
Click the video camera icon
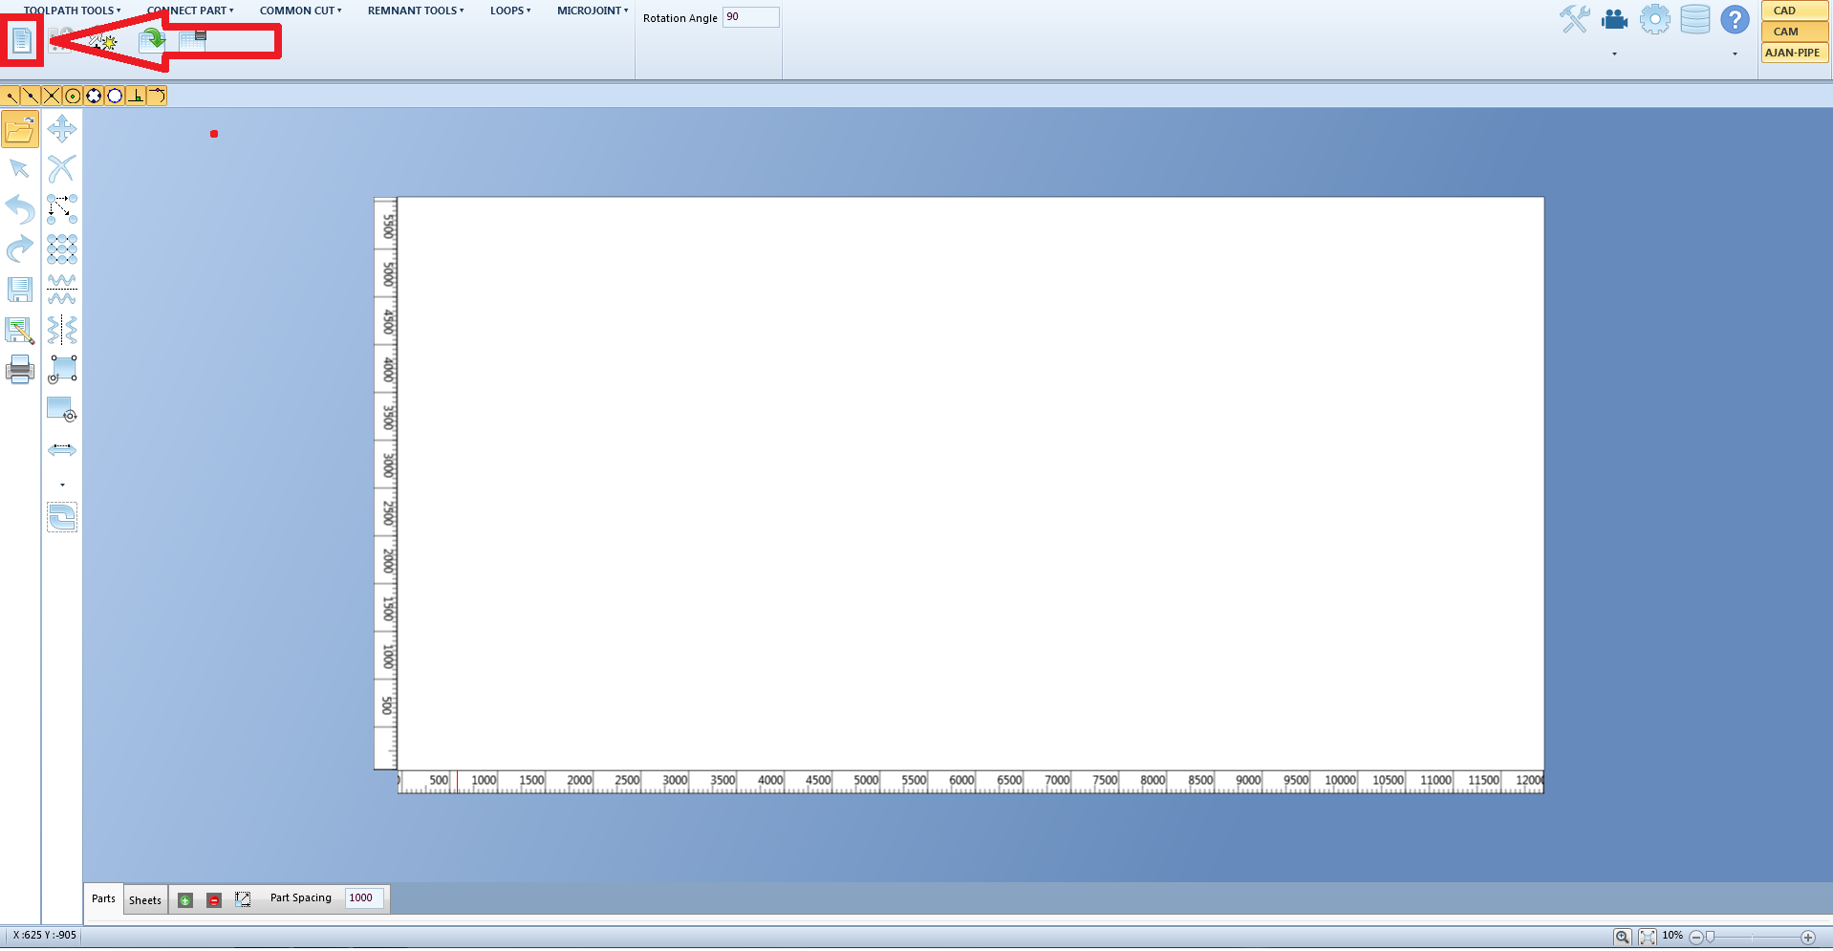tap(1614, 19)
